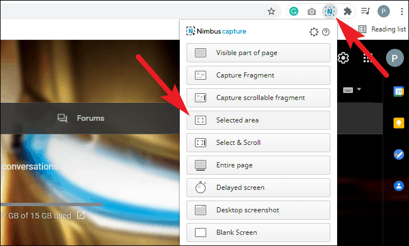Bookmark page with star icon
This screenshot has height=246, width=409.
[x=271, y=11]
